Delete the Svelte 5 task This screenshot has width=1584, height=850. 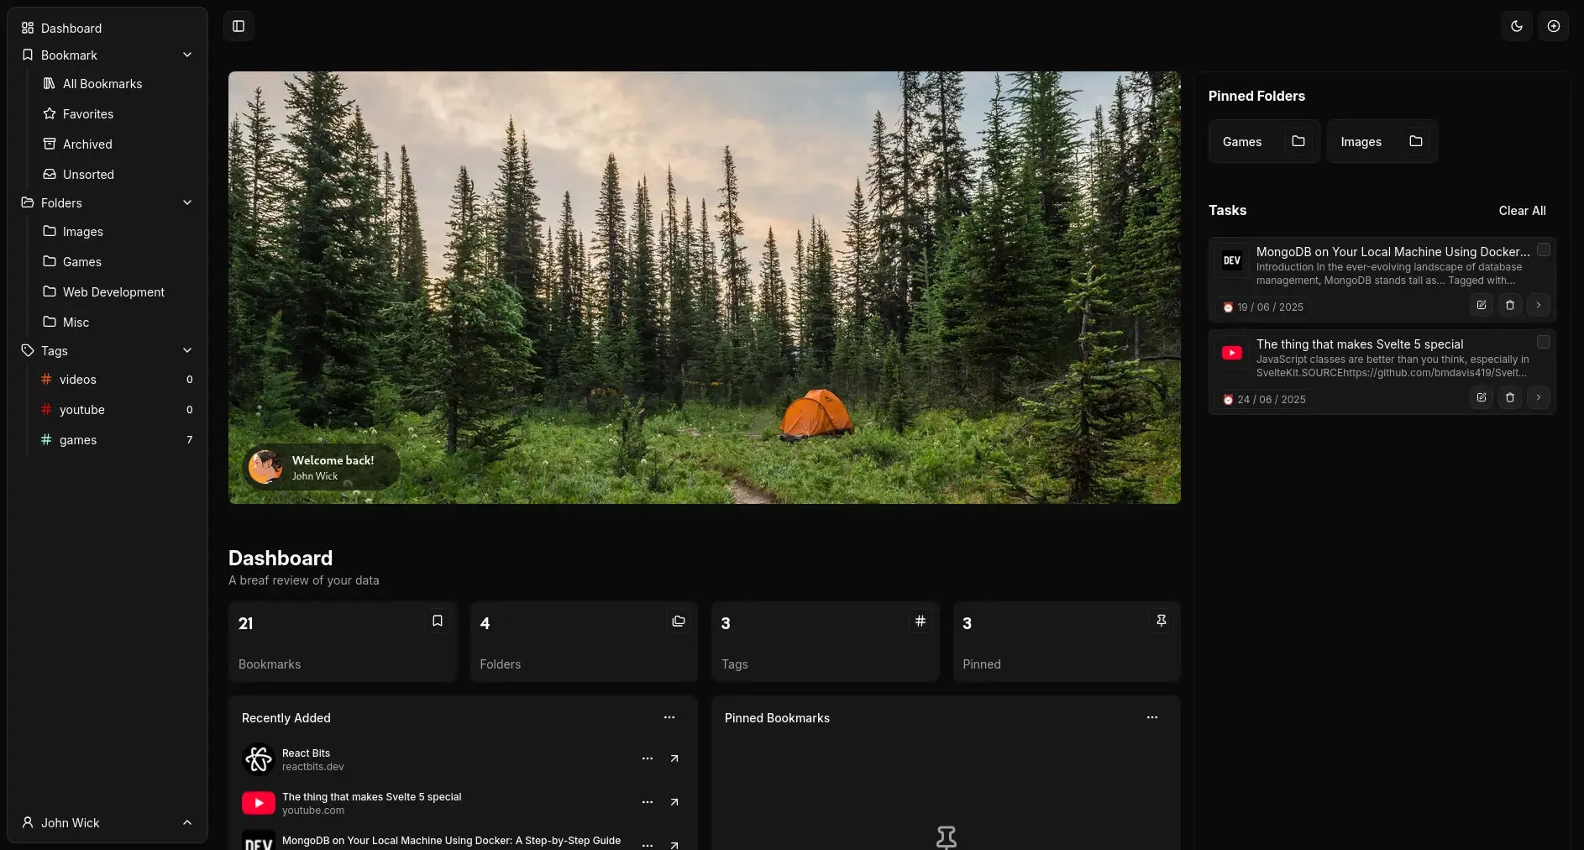pyautogui.click(x=1509, y=397)
